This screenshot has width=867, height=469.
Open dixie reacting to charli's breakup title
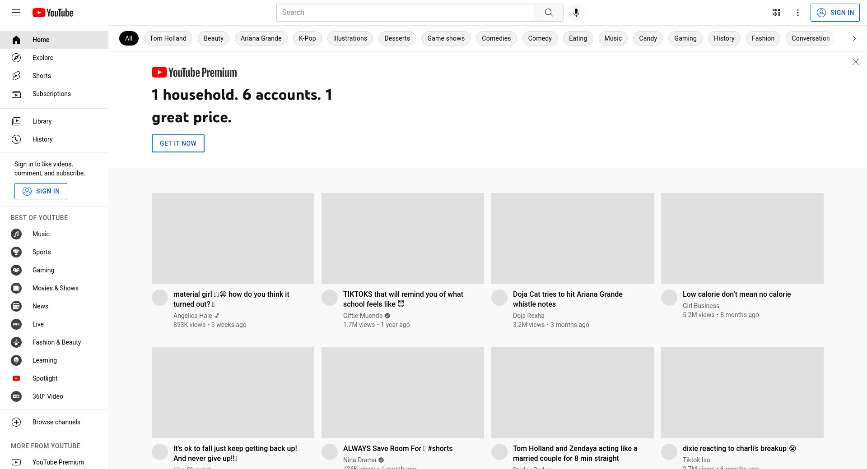[739, 448]
